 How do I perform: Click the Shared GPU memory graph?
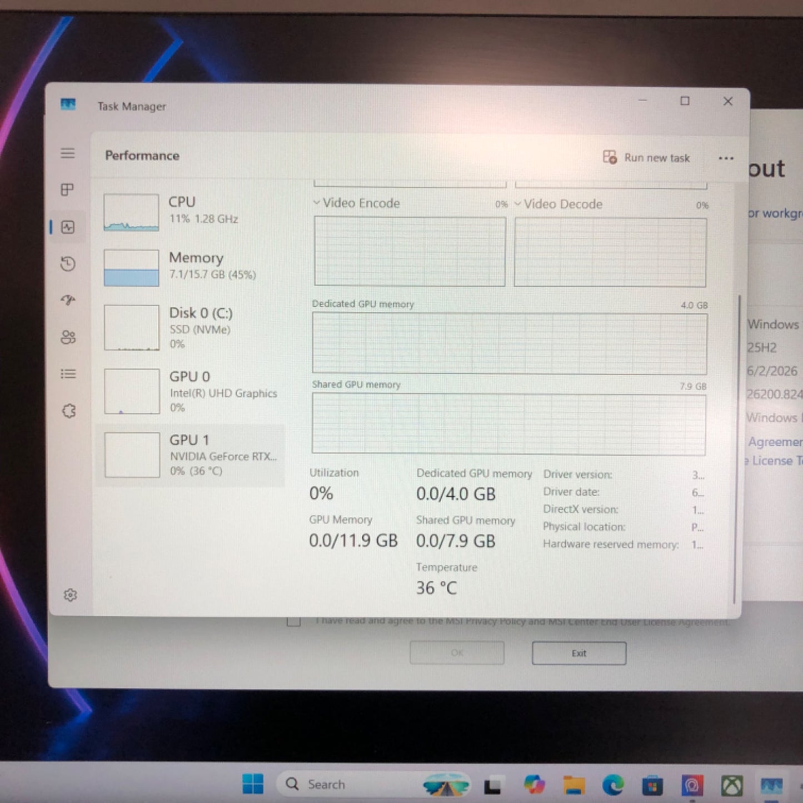pyautogui.click(x=509, y=424)
